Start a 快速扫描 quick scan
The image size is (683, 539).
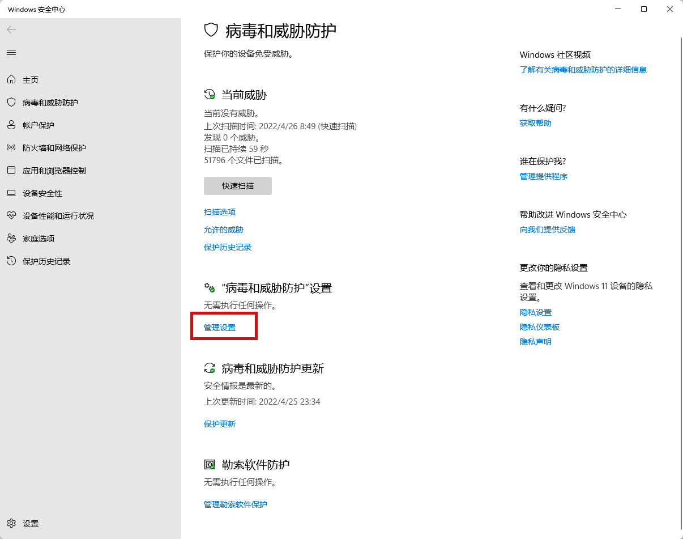click(238, 186)
